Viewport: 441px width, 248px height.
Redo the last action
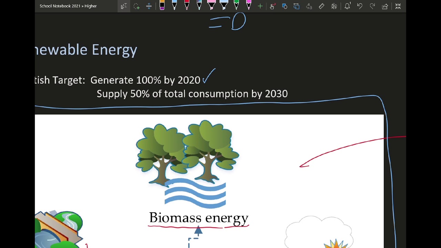pos(372,6)
